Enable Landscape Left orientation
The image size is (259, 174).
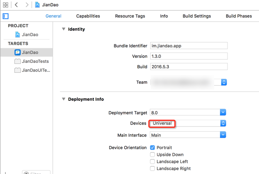[152, 162]
